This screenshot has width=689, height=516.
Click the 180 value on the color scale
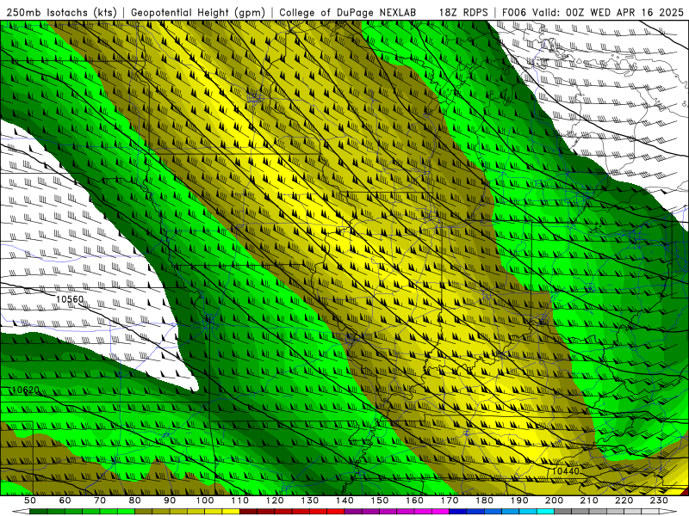click(484, 501)
